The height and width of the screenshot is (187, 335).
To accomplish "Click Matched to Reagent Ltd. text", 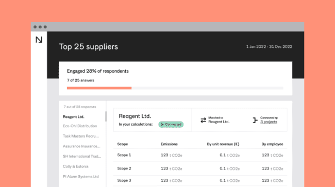I will point(219,120).
